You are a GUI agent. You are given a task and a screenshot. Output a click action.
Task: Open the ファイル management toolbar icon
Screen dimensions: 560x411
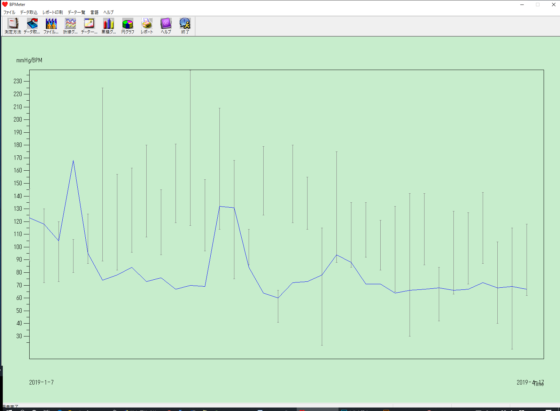[51, 26]
